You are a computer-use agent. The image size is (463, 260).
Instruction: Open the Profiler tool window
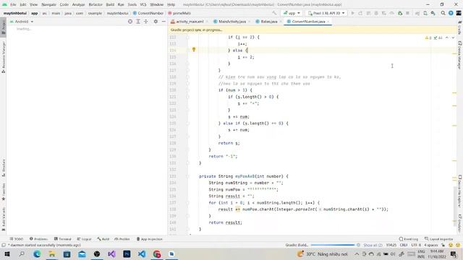point(122,239)
